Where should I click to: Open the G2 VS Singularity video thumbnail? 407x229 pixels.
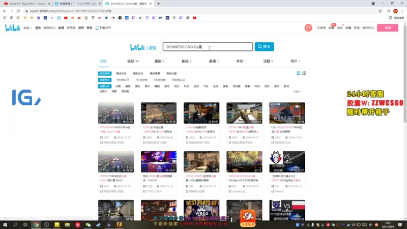point(287,162)
